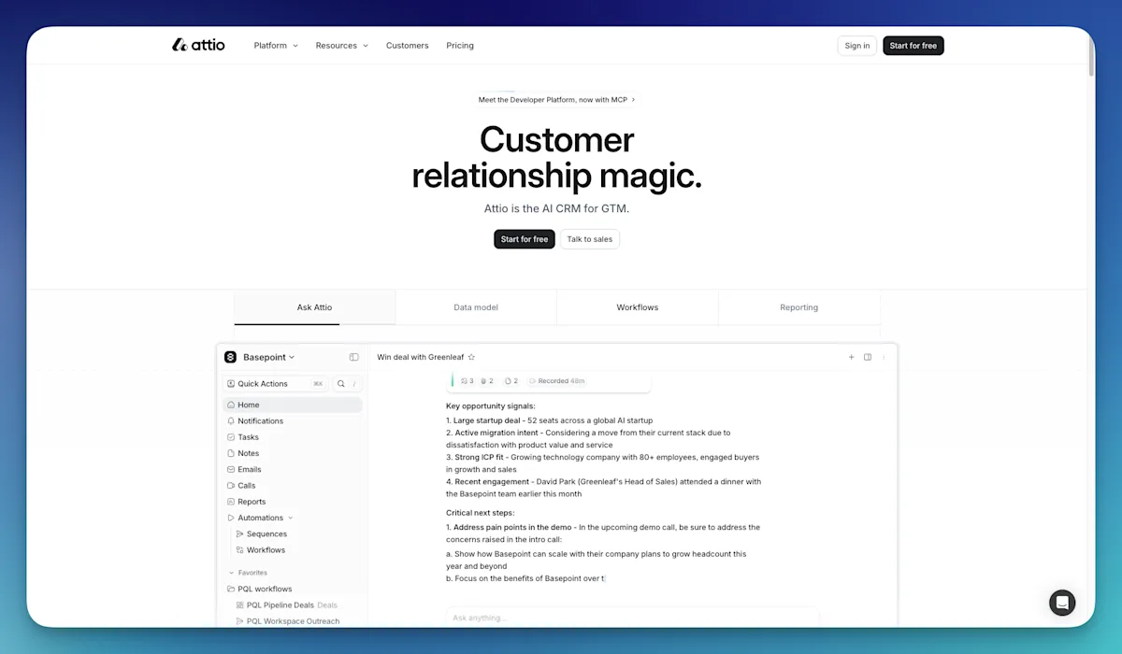Open the Resources dropdown menu
The height and width of the screenshot is (654, 1122).
(x=341, y=45)
